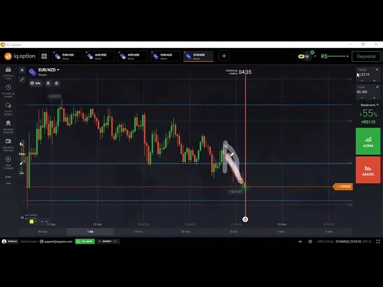
Task: Click the orange current price tag
Action: [x=343, y=187]
